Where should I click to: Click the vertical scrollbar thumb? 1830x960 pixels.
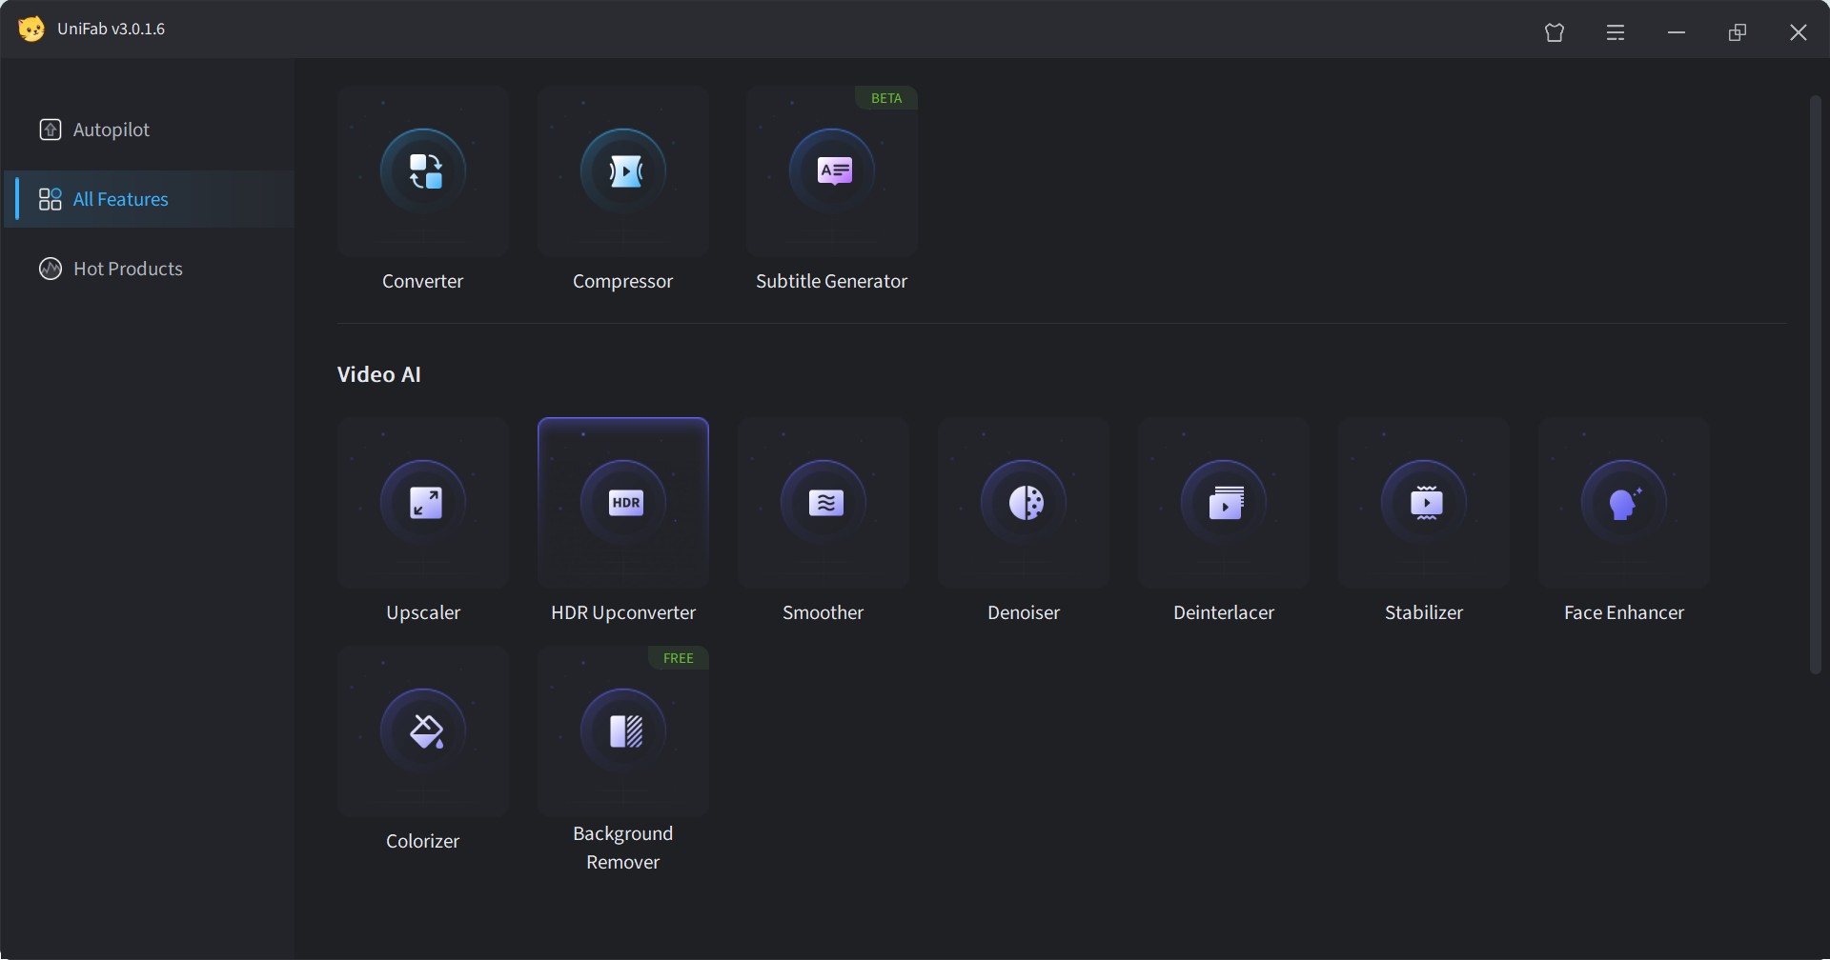[1815, 385]
